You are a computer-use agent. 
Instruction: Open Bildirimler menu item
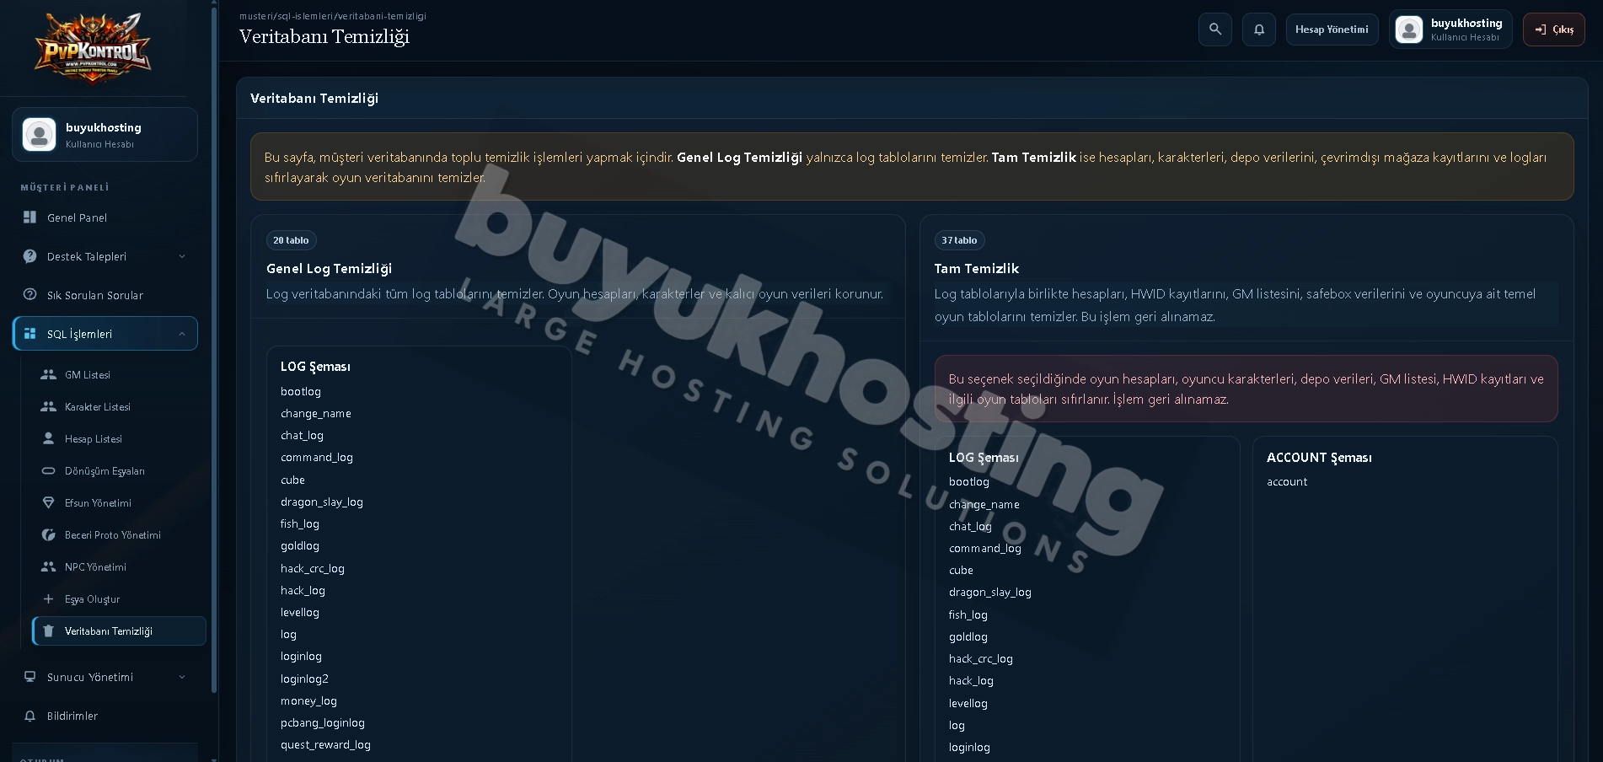(x=105, y=716)
